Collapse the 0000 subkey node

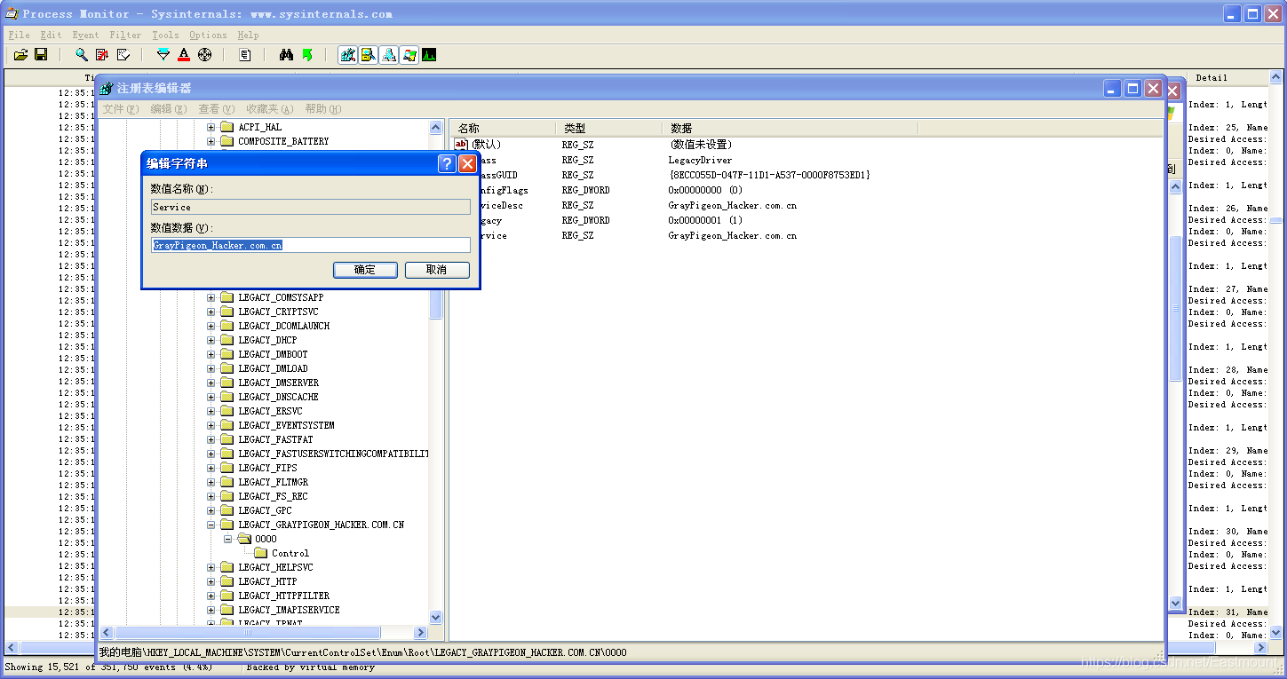tap(228, 539)
